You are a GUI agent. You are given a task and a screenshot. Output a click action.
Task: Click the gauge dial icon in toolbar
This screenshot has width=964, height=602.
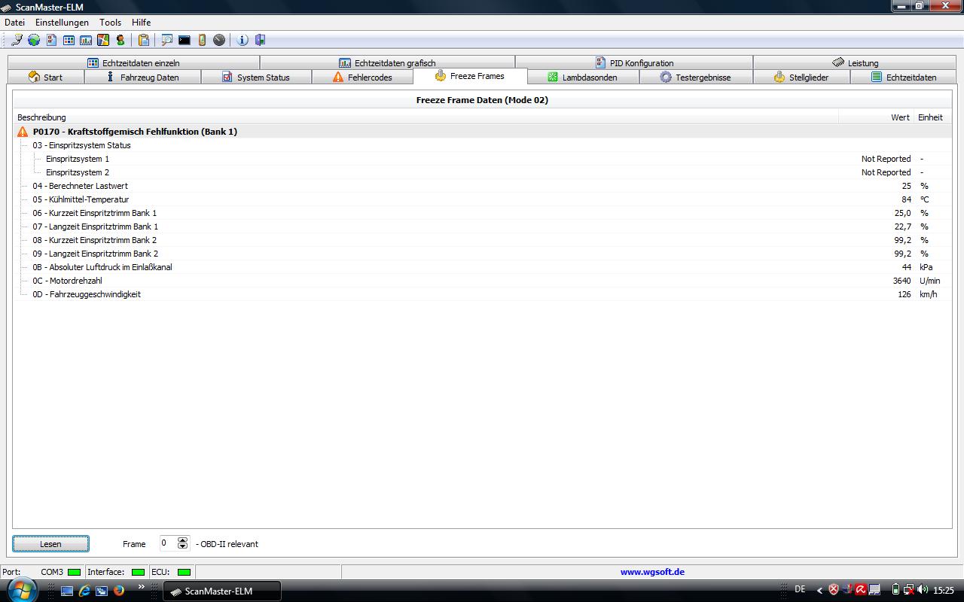click(x=219, y=40)
